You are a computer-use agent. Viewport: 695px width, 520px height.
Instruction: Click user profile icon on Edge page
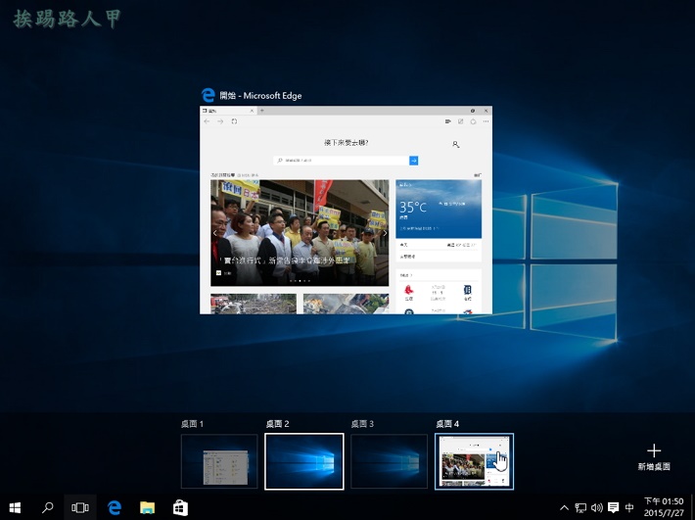pyautogui.click(x=455, y=145)
